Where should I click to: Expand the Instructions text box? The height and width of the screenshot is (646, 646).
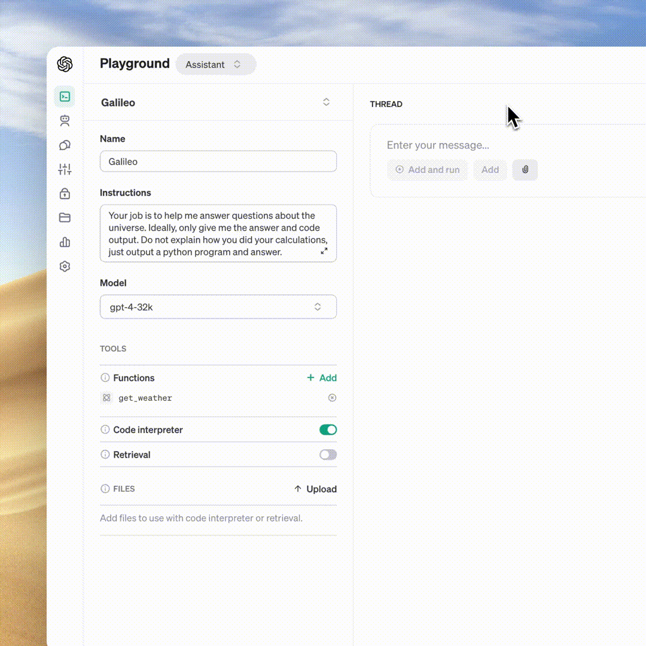pyautogui.click(x=324, y=251)
